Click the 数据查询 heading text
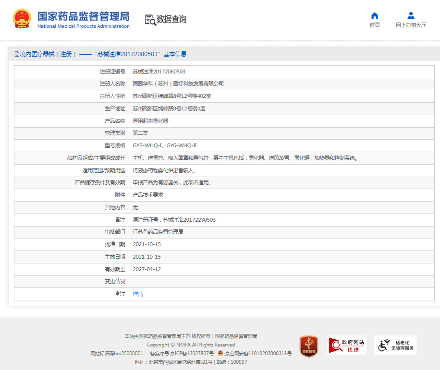The image size is (440, 370). pyautogui.click(x=171, y=19)
